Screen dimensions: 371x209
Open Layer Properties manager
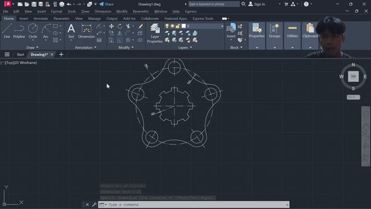[x=155, y=33]
